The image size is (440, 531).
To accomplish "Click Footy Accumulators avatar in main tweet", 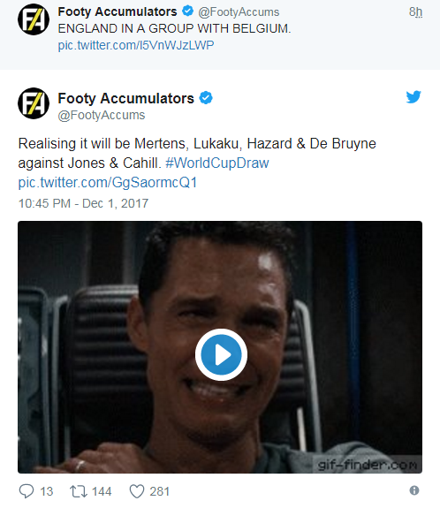I will coord(34,103).
